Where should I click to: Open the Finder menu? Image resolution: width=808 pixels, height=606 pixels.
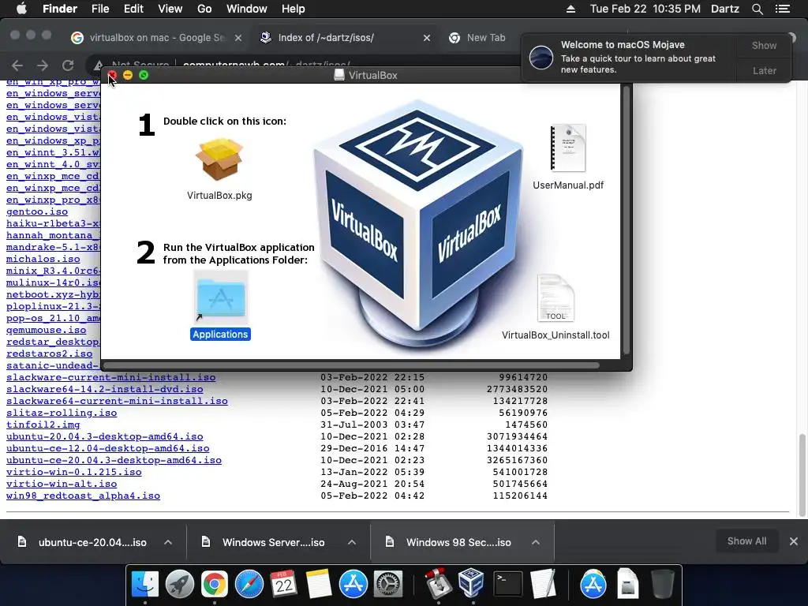(x=60, y=9)
